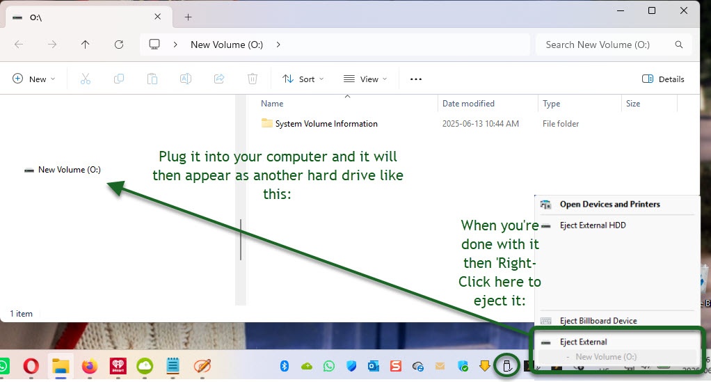711x382 pixels.
Task: Click the Cut scissors icon
Action: click(x=86, y=79)
